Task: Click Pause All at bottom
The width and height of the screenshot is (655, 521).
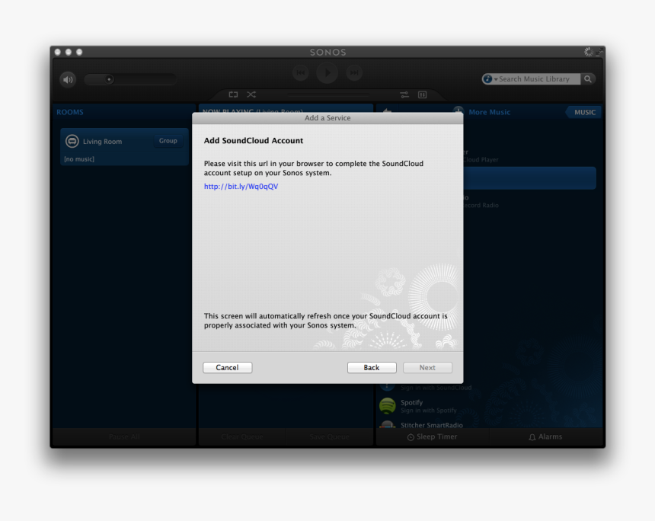Action: point(124,437)
